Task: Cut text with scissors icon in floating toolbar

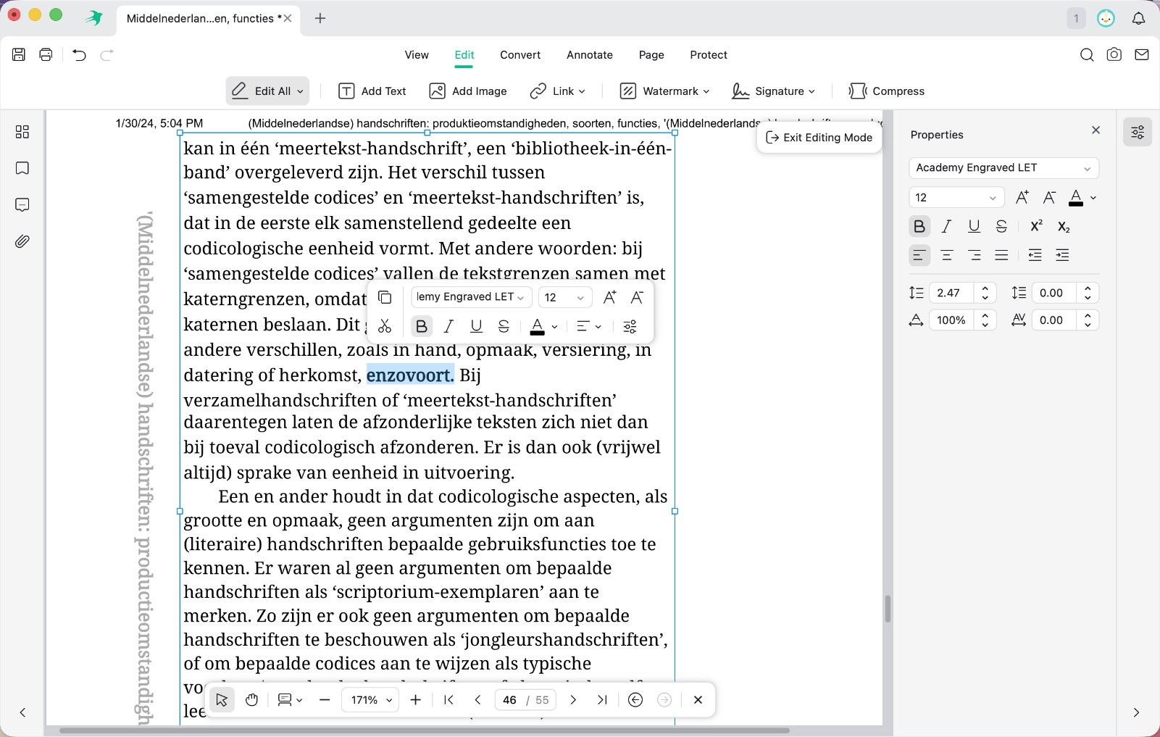Action: tap(385, 326)
